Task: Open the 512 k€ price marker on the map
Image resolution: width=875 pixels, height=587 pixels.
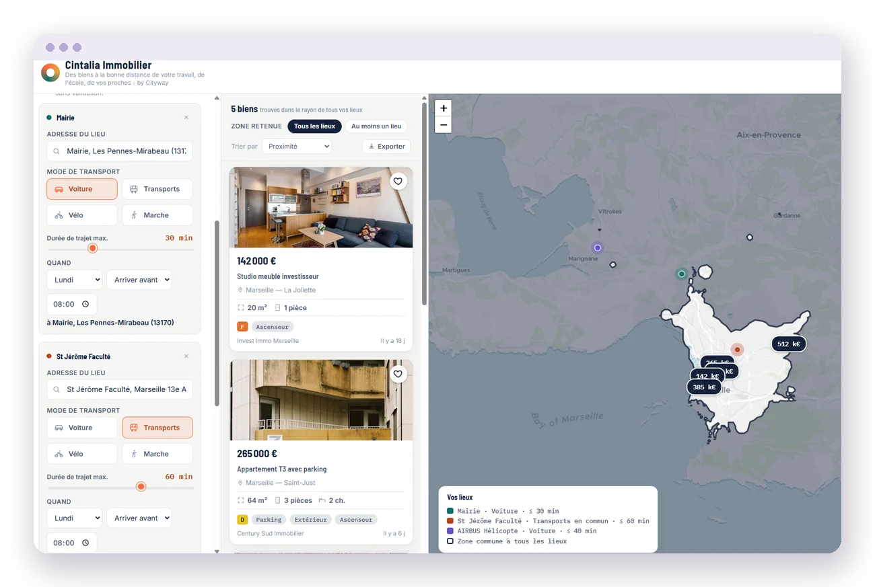Action: pos(789,344)
